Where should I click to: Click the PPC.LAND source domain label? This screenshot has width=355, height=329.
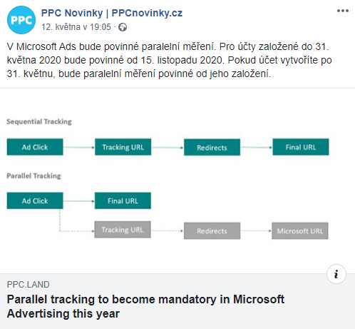pos(28,285)
